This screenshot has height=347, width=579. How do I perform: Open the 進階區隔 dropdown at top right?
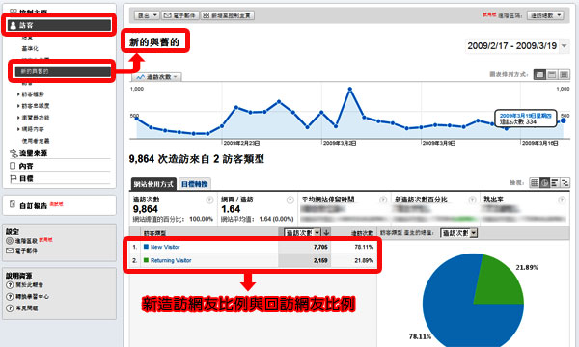(x=545, y=15)
